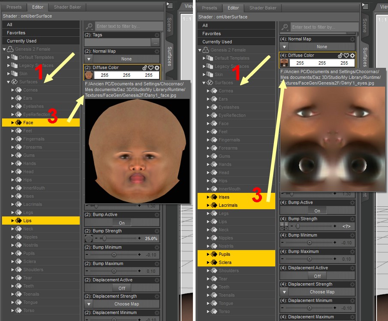Select Currently Used filter, right panel

pyautogui.click(x=236, y=42)
